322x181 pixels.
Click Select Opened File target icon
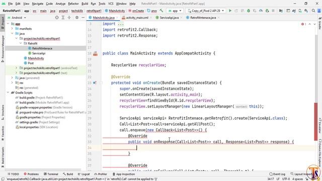coord(57,18)
